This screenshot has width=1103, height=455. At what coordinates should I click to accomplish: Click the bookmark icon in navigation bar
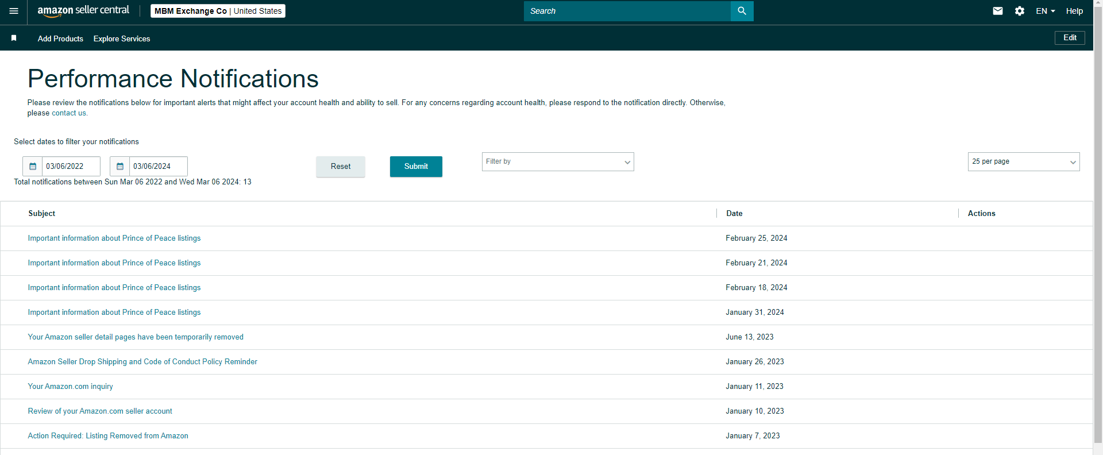(x=14, y=38)
